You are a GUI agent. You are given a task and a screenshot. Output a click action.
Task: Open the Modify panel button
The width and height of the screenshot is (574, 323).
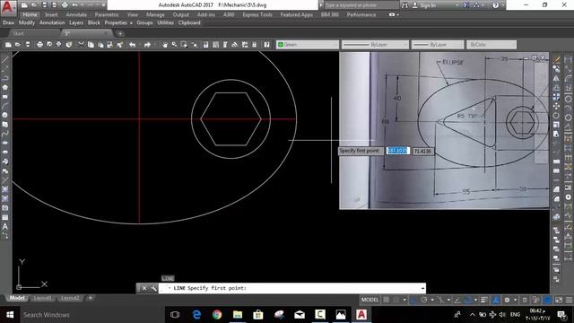click(x=26, y=22)
